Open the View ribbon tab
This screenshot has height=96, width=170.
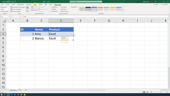[x=46, y=5]
